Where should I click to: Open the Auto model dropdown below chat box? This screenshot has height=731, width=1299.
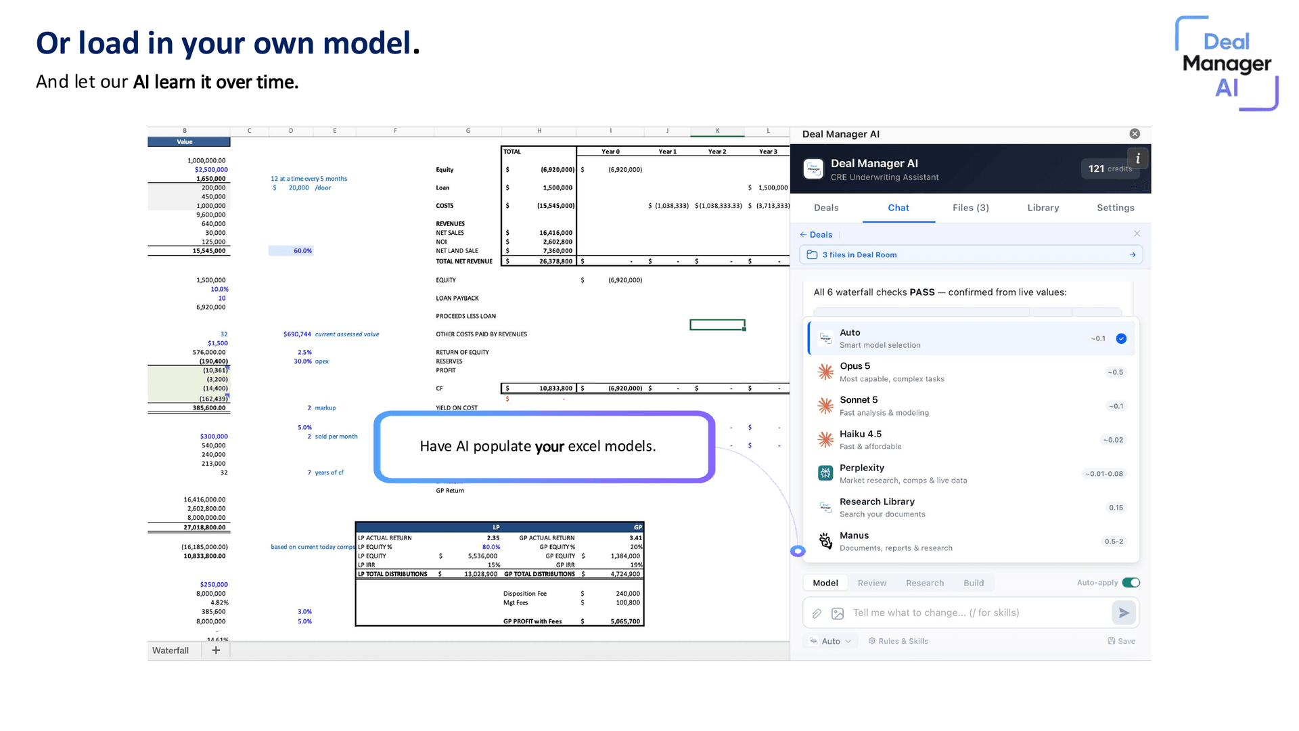(x=831, y=641)
